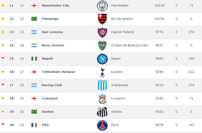The image size is (202, 133).
Task: Click the PSG club crest
Action: click(x=102, y=125)
